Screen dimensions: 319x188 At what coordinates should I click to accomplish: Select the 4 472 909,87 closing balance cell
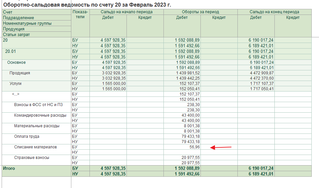(x=261, y=73)
